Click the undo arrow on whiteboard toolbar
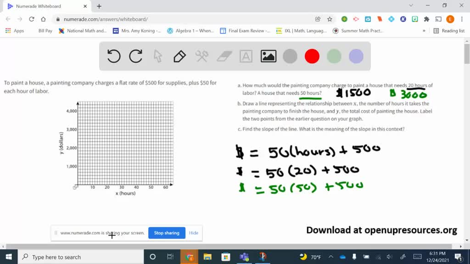470x264 pixels. [114, 56]
